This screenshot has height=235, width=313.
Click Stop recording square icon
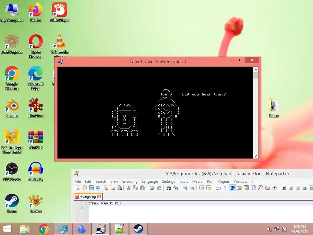click(x=291, y=188)
